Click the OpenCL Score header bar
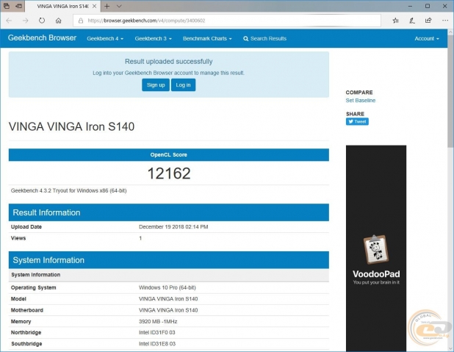This screenshot has height=352, width=454. (x=169, y=155)
